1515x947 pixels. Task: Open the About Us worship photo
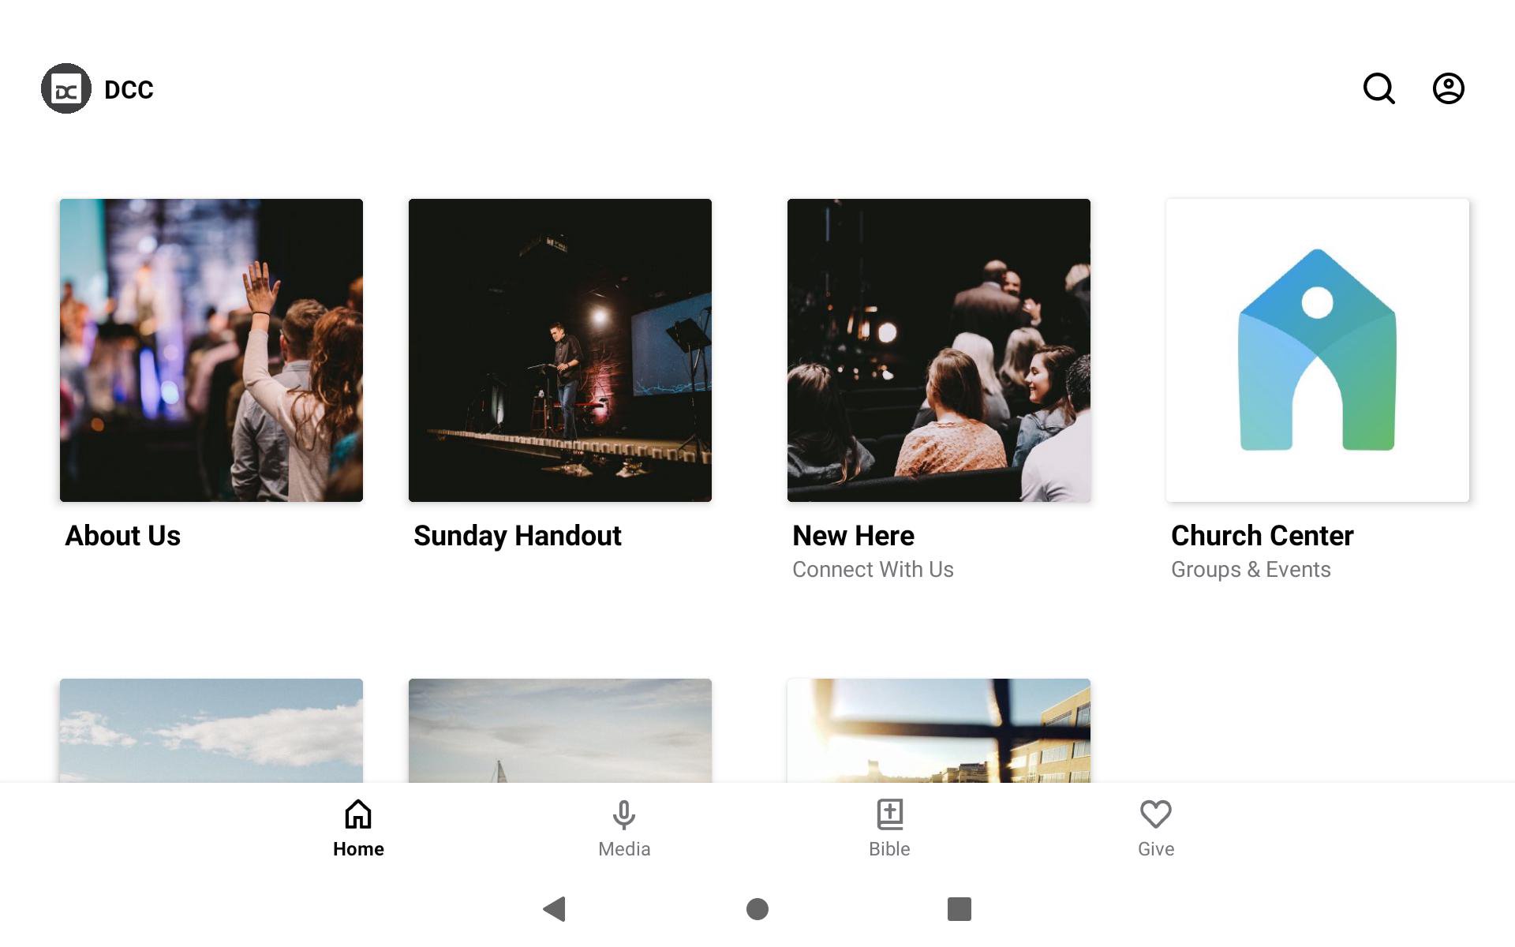[x=211, y=350]
